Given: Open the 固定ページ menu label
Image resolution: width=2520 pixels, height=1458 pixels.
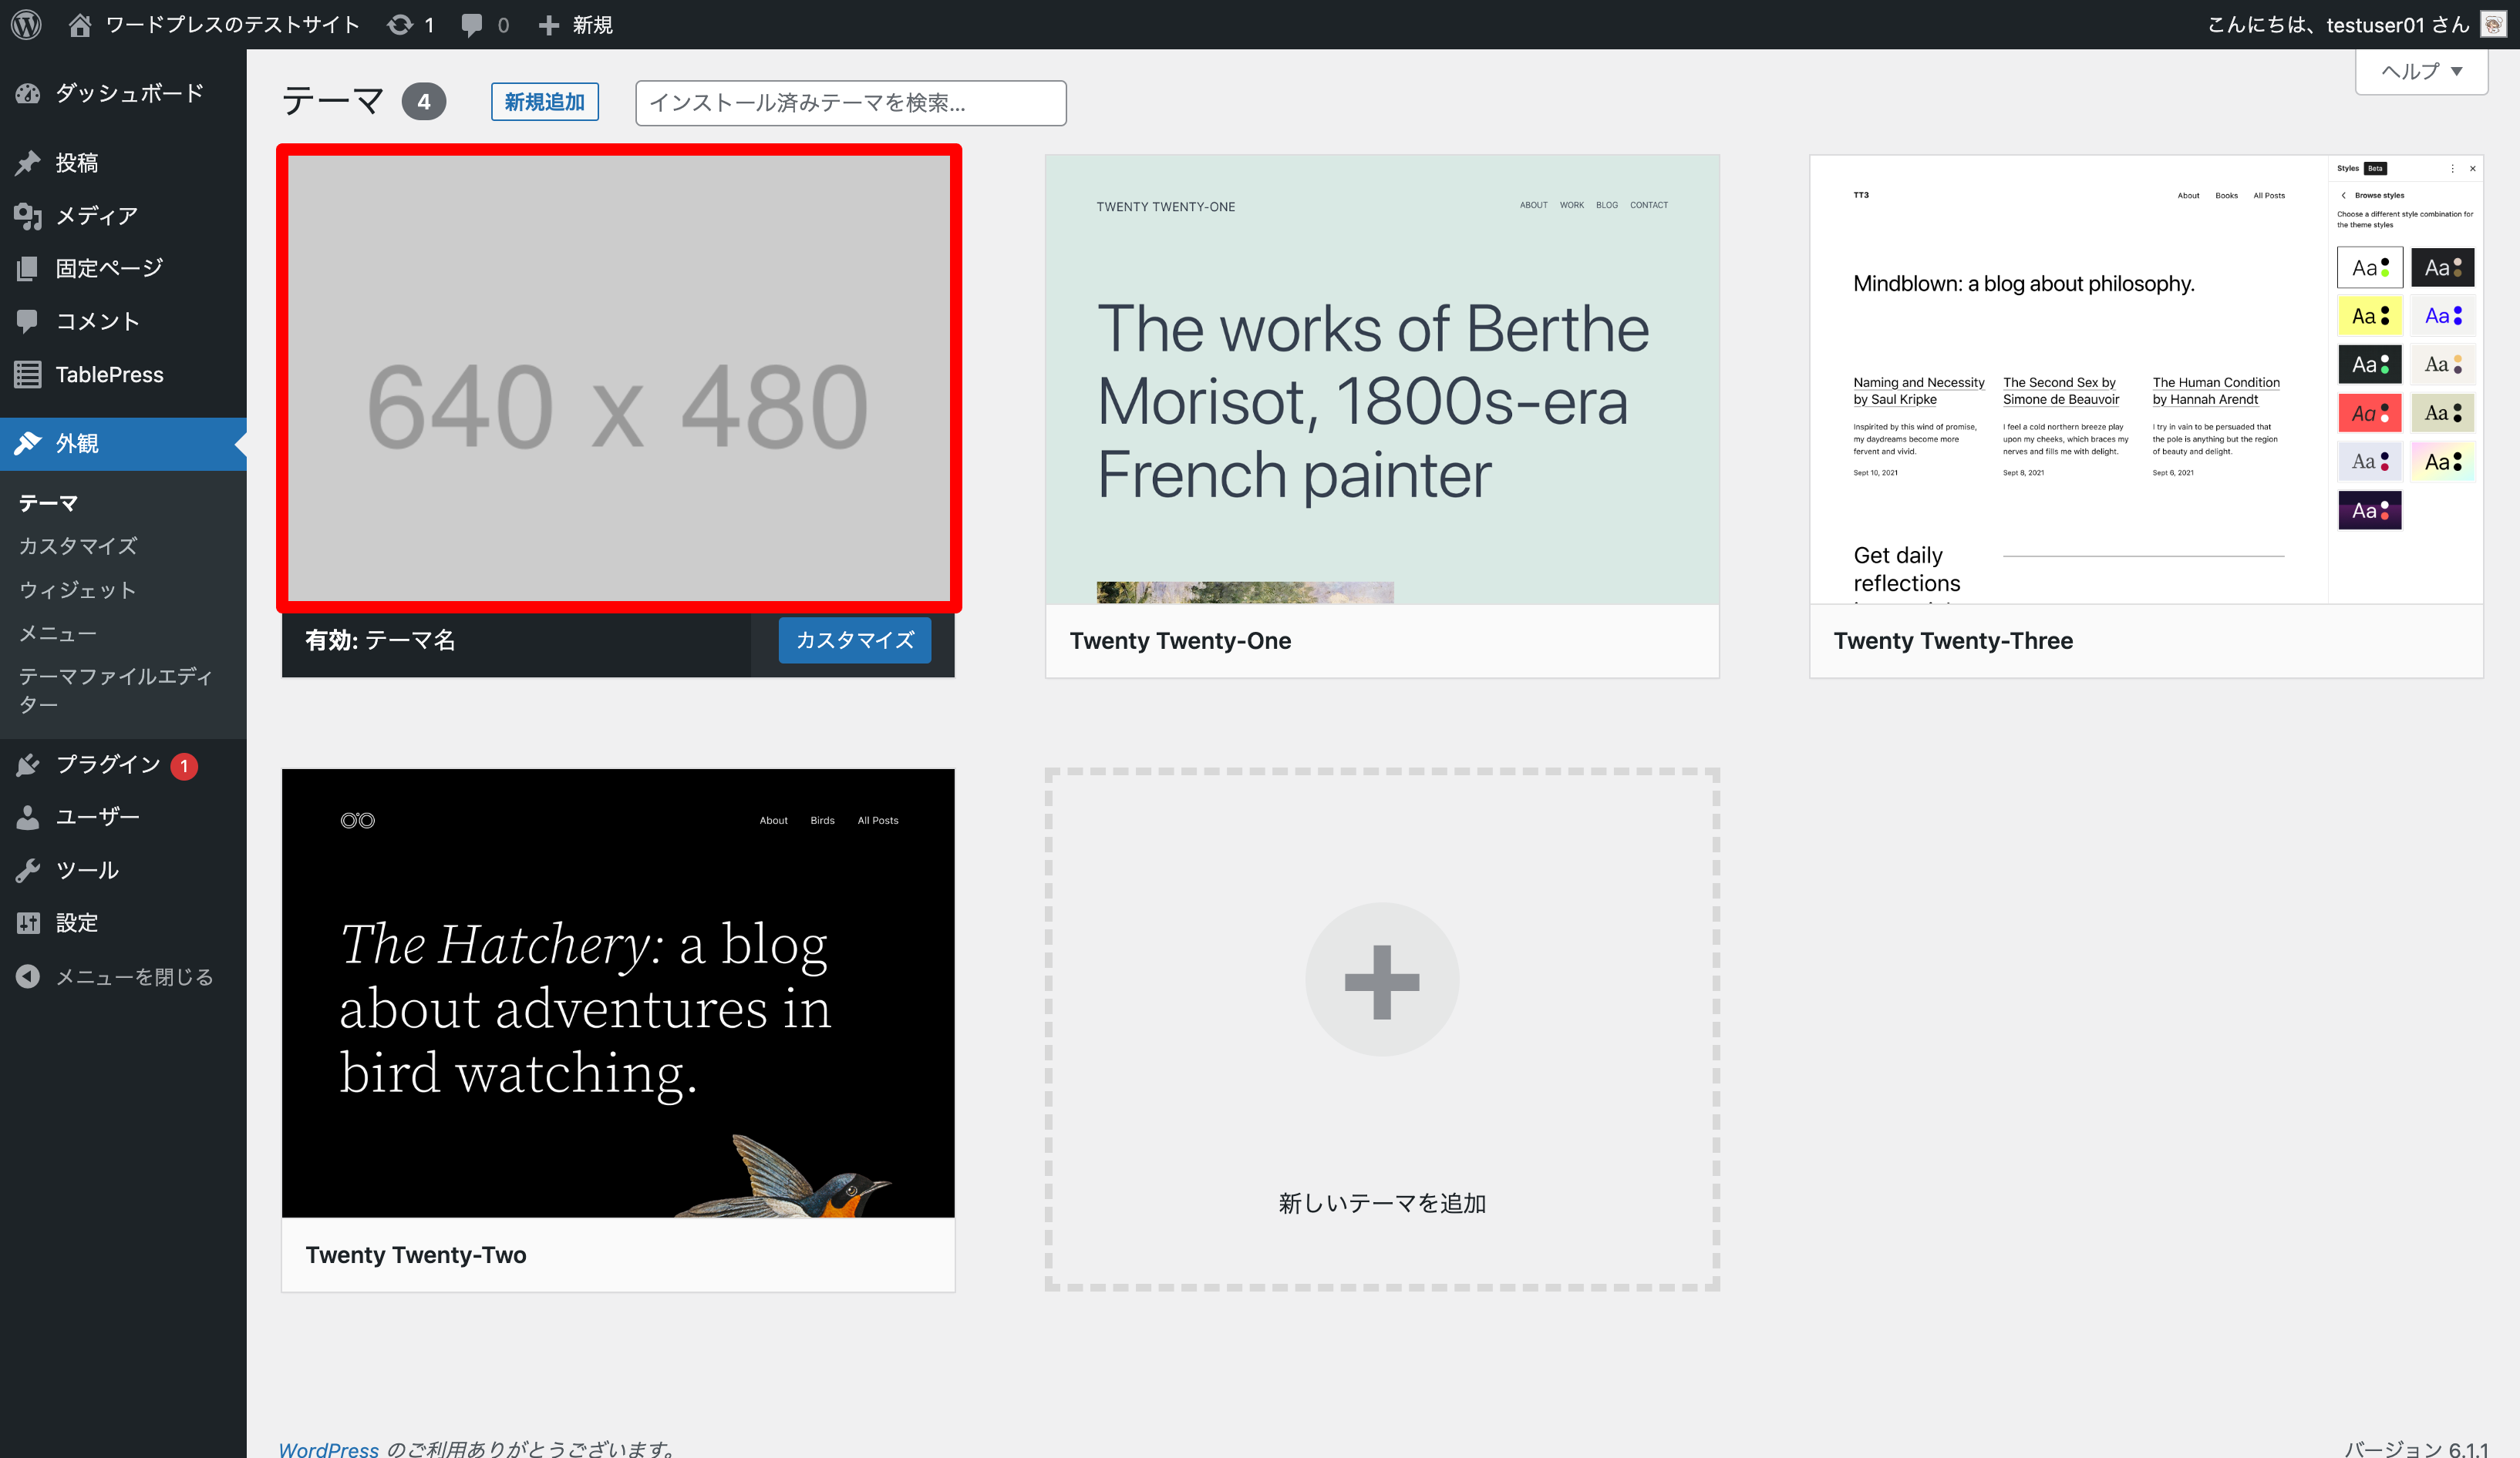Looking at the screenshot, I should (x=109, y=268).
